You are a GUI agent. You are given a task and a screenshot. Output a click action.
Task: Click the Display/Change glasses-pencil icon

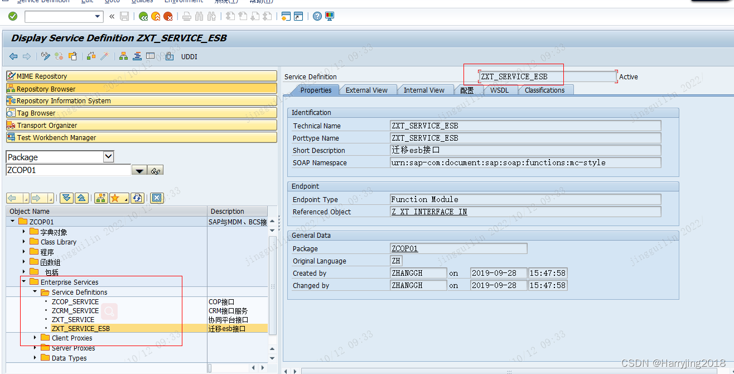coord(46,56)
